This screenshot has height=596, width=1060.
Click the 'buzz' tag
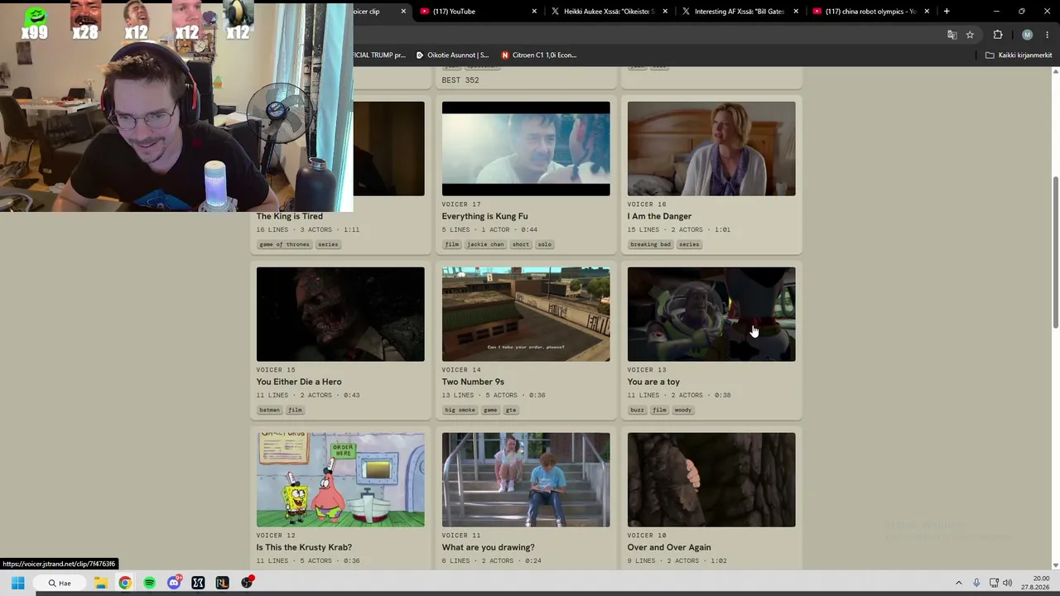pyautogui.click(x=637, y=410)
